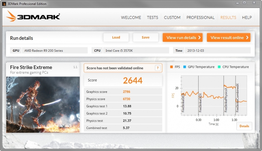Click Graphics test 2 value 10.75
Image resolution: width=262 pixels, height=151 pixels.
click(127, 113)
